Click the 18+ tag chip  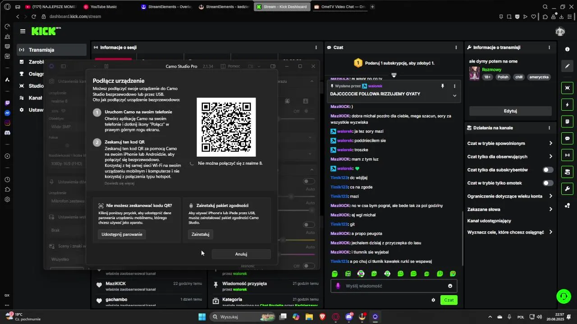tap(487, 77)
